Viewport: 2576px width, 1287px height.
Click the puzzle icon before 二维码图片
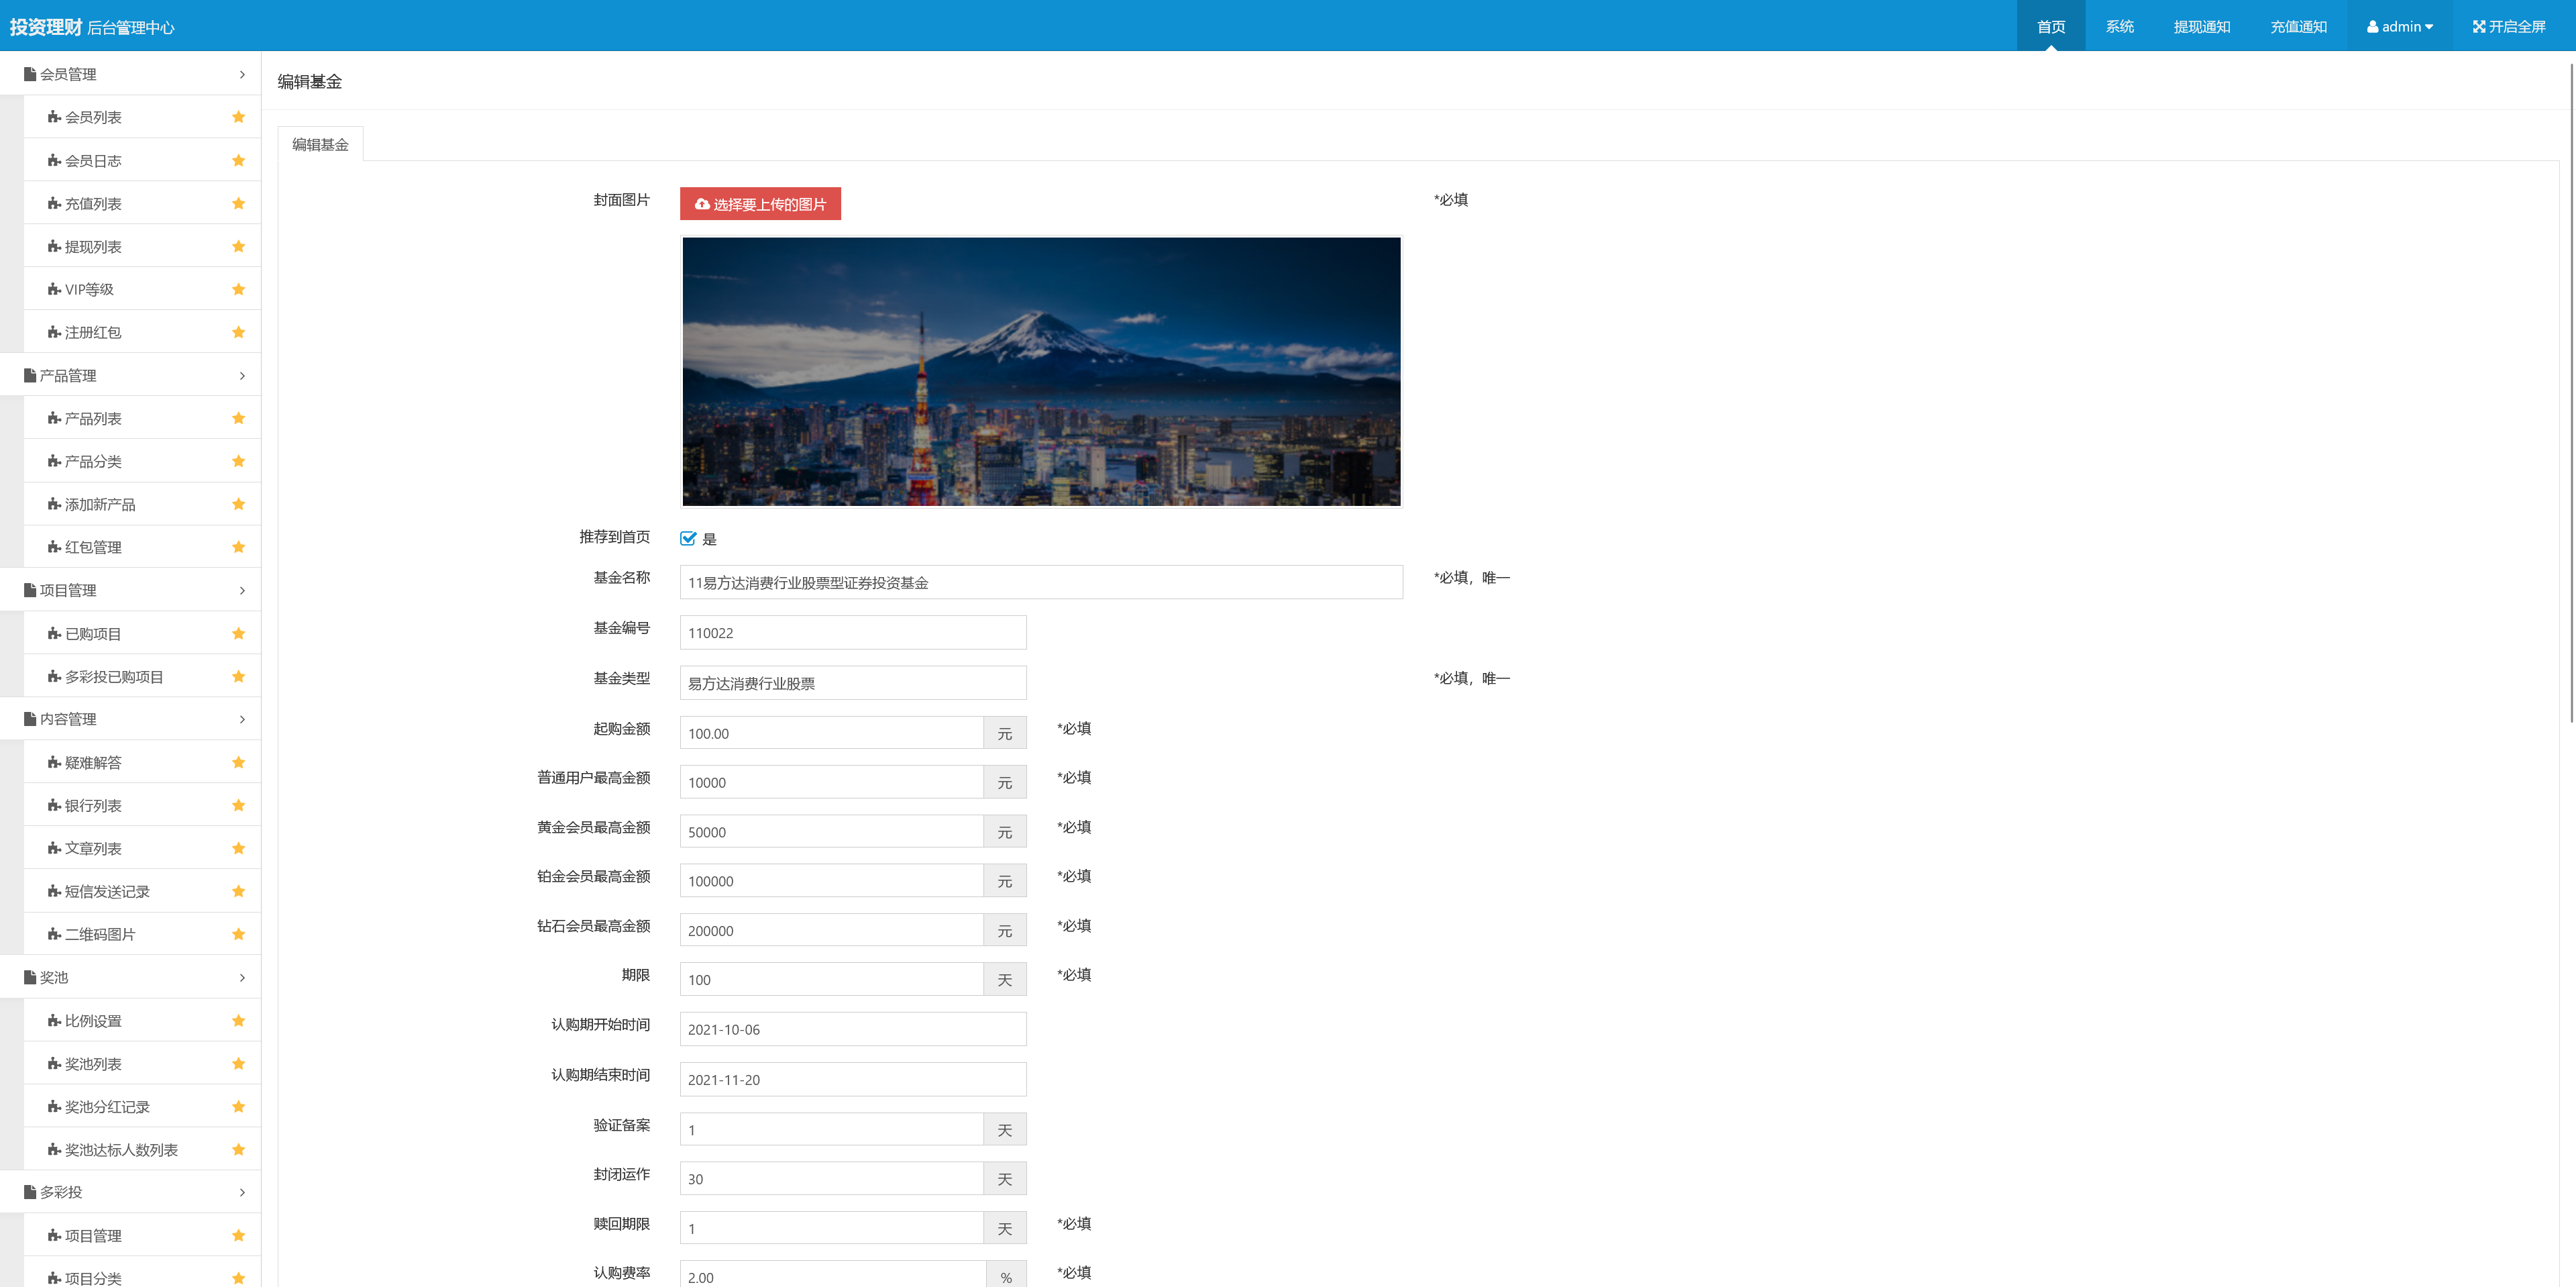click(x=54, y=934)
